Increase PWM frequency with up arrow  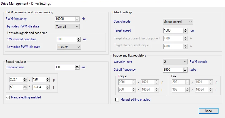[x=77, y=18]
